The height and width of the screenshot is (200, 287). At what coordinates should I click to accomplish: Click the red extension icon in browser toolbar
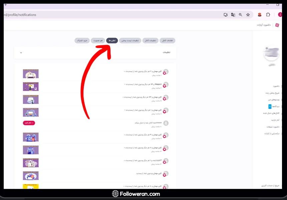[260, 15]
